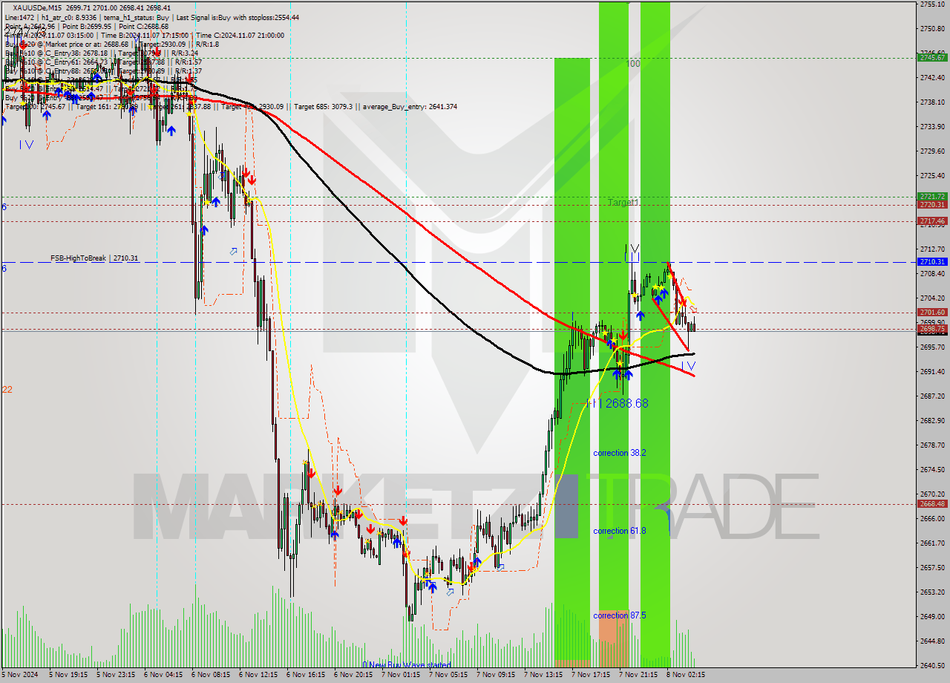Select the 2717.46 red price tag
This screenshot has height=683, width=950.
coord(932,220)
